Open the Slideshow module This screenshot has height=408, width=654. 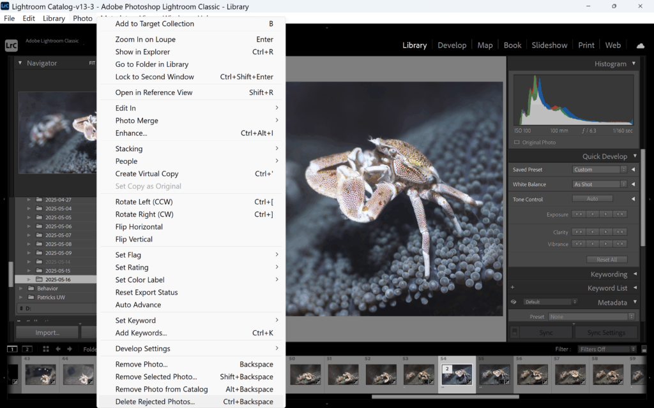tap(549, 45)
